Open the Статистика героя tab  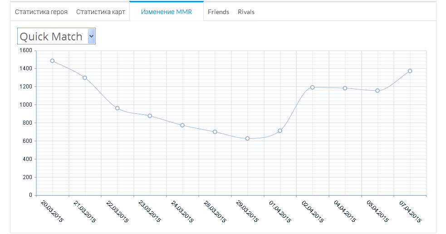(41, 12)
